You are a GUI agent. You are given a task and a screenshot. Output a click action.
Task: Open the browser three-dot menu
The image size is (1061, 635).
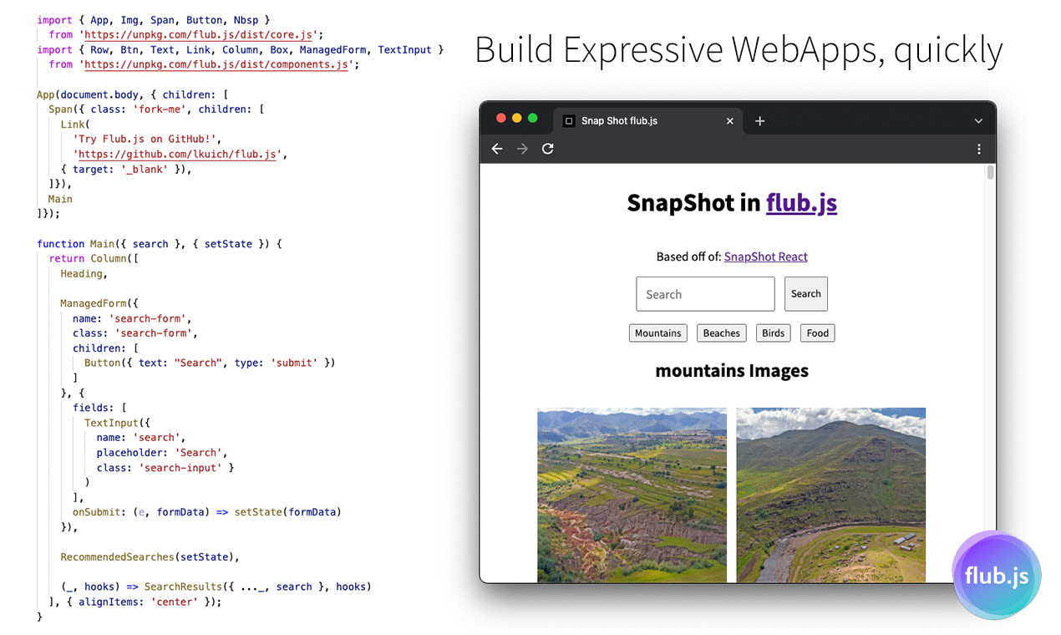[978, 148]
